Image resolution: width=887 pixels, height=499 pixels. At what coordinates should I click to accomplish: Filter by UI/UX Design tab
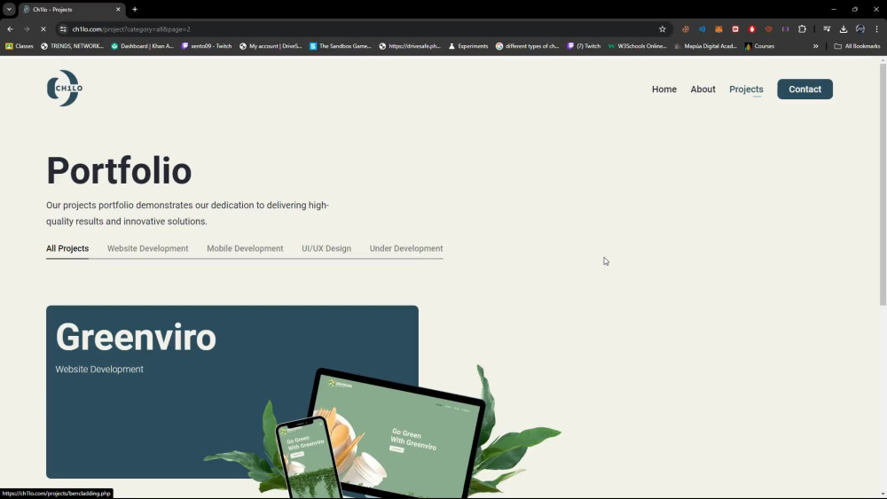(x=326, y=249)
